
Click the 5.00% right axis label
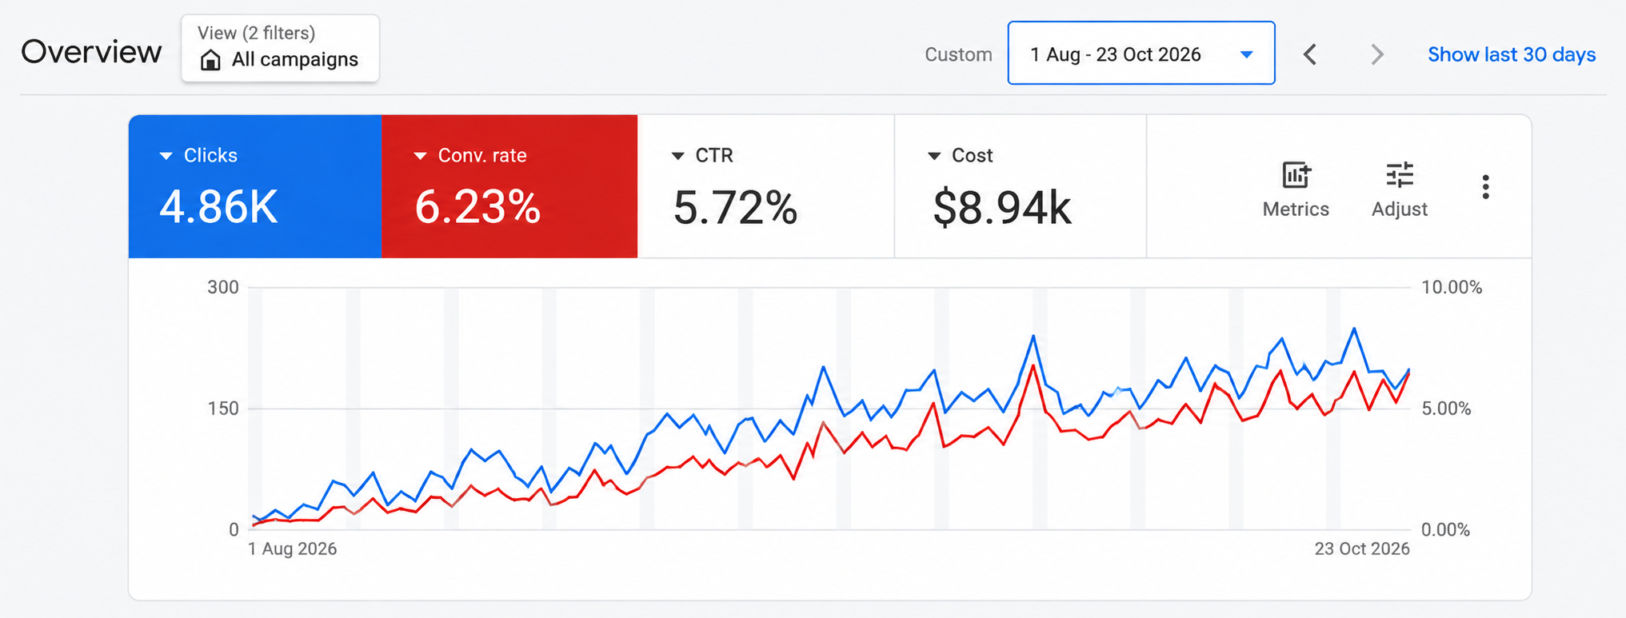click(x=1446, y=409)
